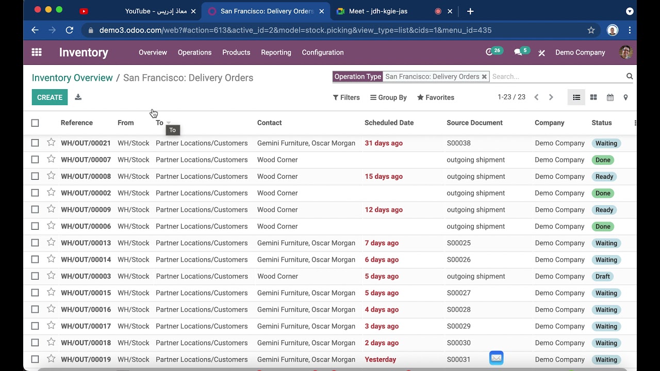Expand the Filters dropdown
Screen dimensions: 660x371
click(346, 97)
